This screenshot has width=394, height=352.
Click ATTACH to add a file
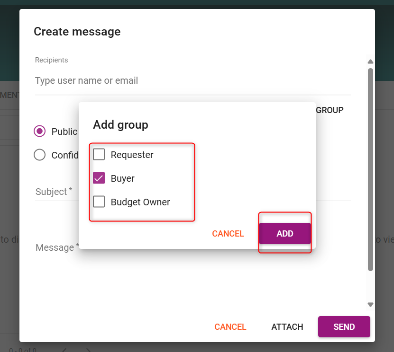click(x=287, y=327)
